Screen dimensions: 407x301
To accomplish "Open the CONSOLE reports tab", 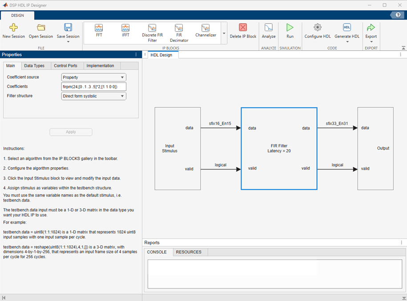I will (x=157, y=252).
